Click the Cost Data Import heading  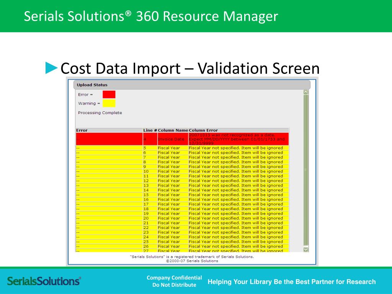click(190, 68)
